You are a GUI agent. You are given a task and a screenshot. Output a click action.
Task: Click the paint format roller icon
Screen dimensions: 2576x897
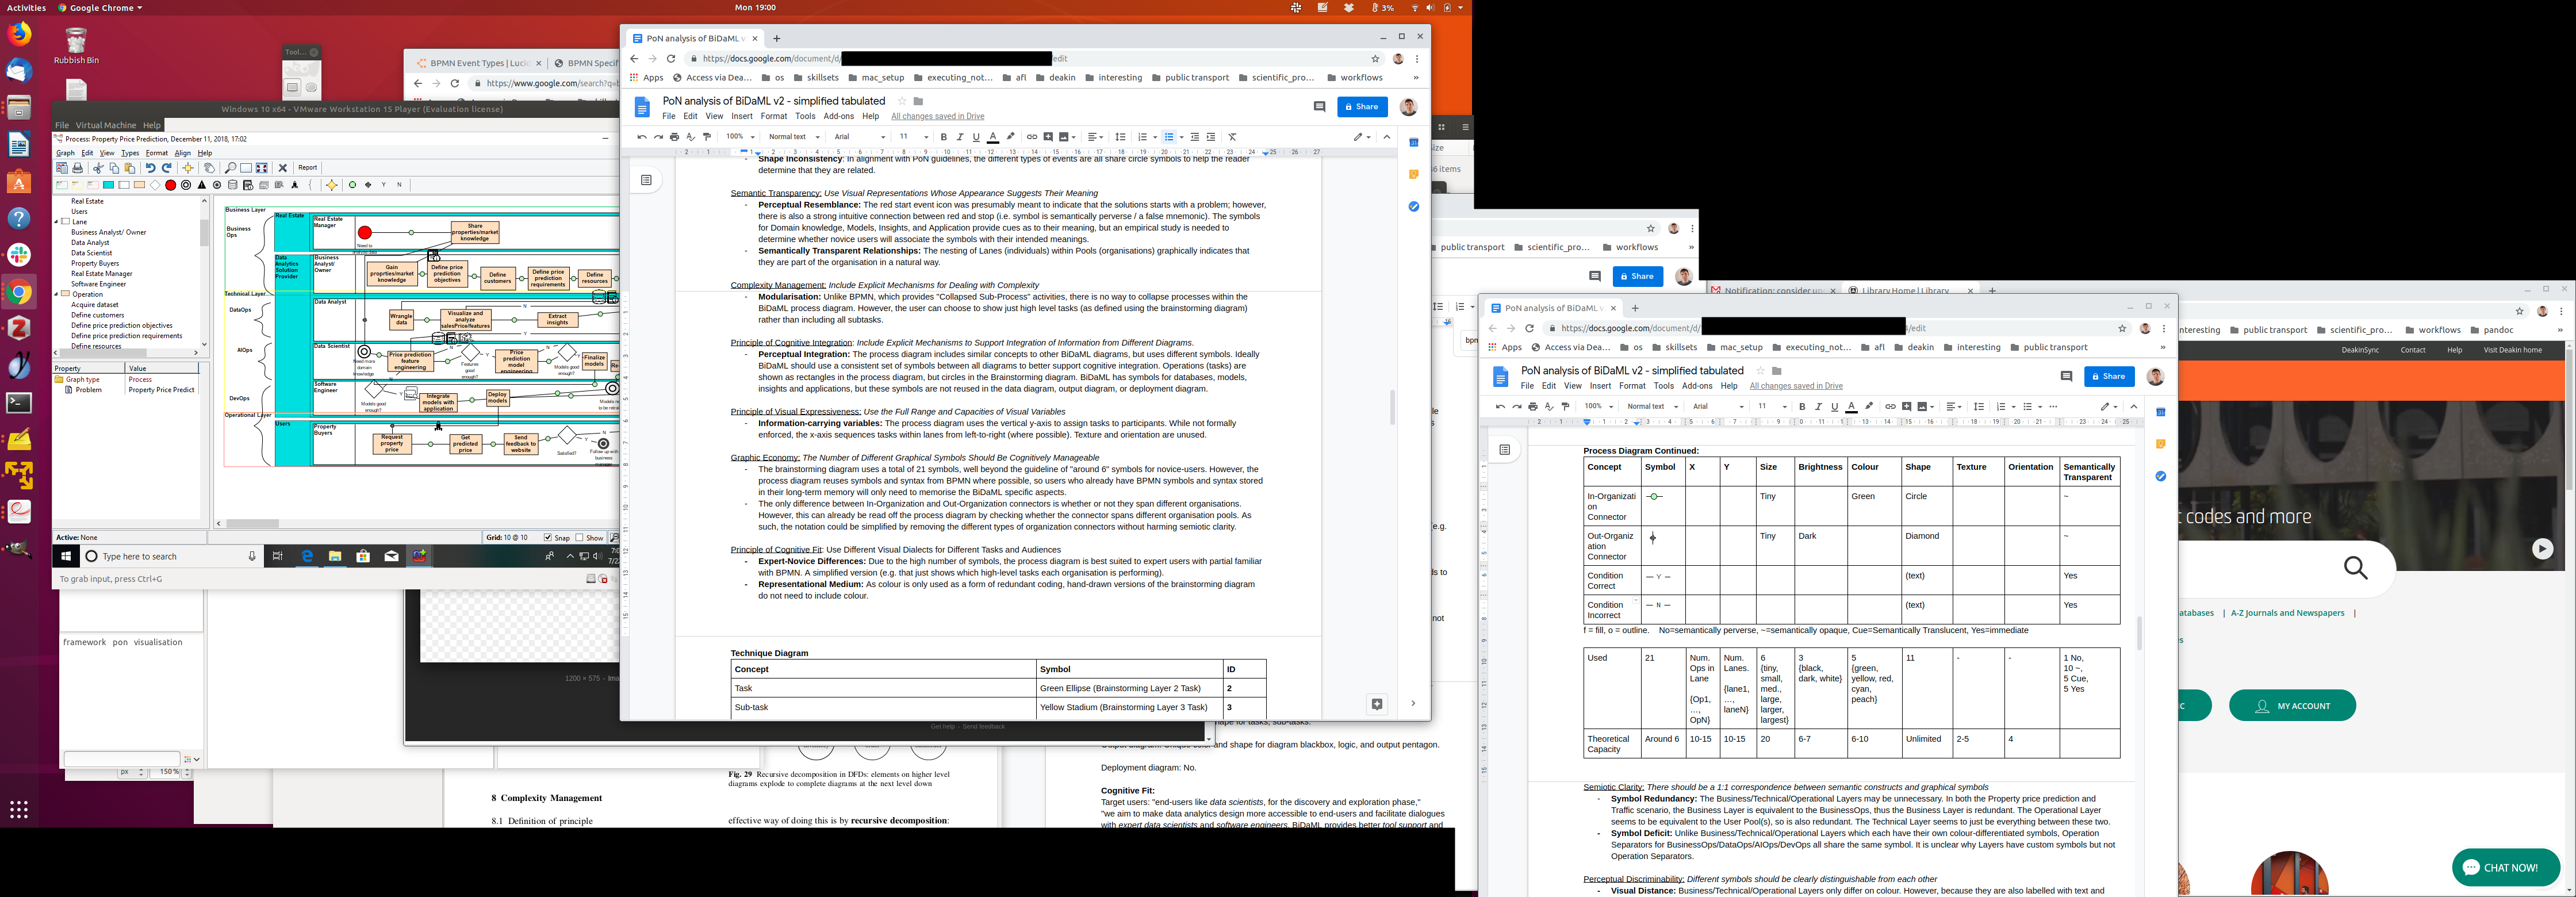[707, 137]
